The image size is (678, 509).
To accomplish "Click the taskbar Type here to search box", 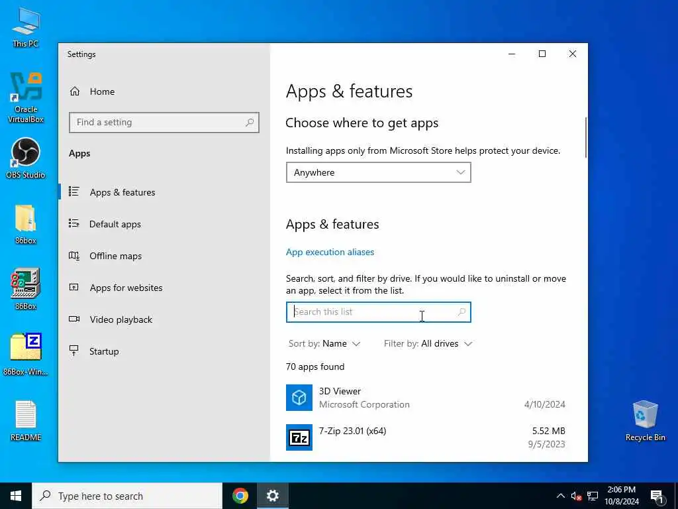I will 127,496.
